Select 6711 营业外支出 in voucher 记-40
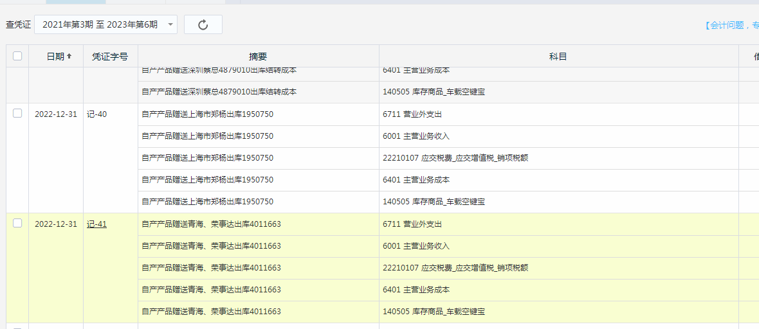This screenshot has width=759, height=329. pyautogui.click(x=412, y=114)
